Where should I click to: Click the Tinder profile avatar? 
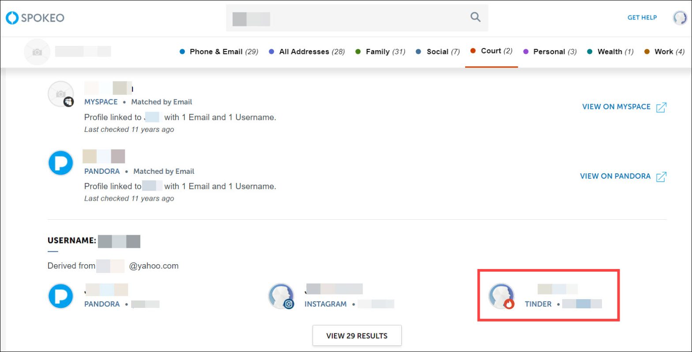pyautogui.click(x=502, y=296)
